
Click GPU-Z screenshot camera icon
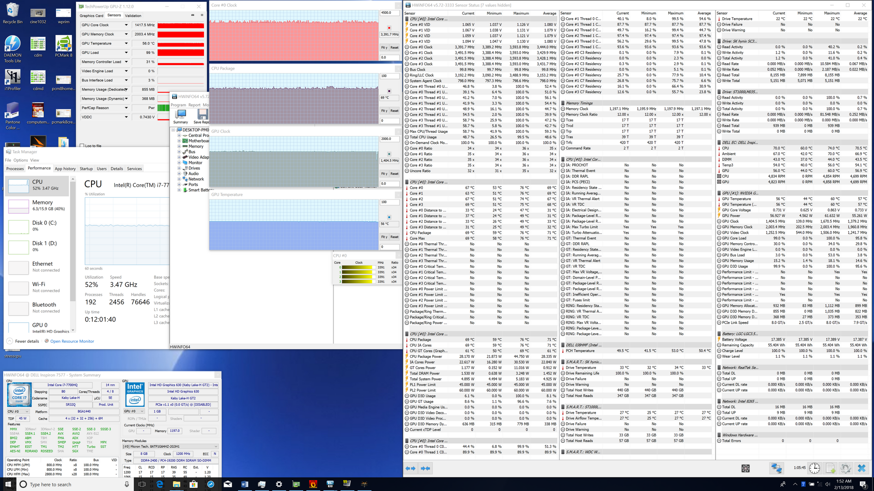pyautogui.click(x=193, y=15)
